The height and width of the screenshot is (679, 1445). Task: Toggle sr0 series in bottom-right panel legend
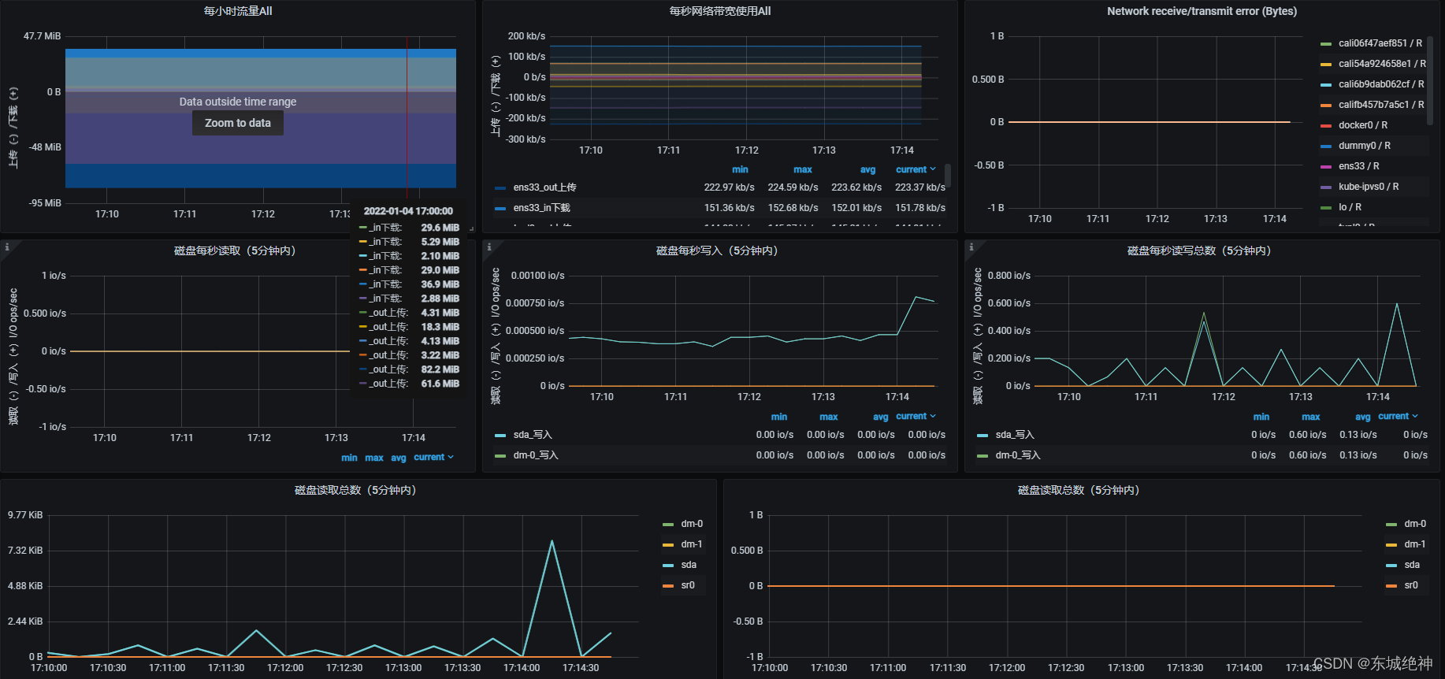[x=1411, y=585]
